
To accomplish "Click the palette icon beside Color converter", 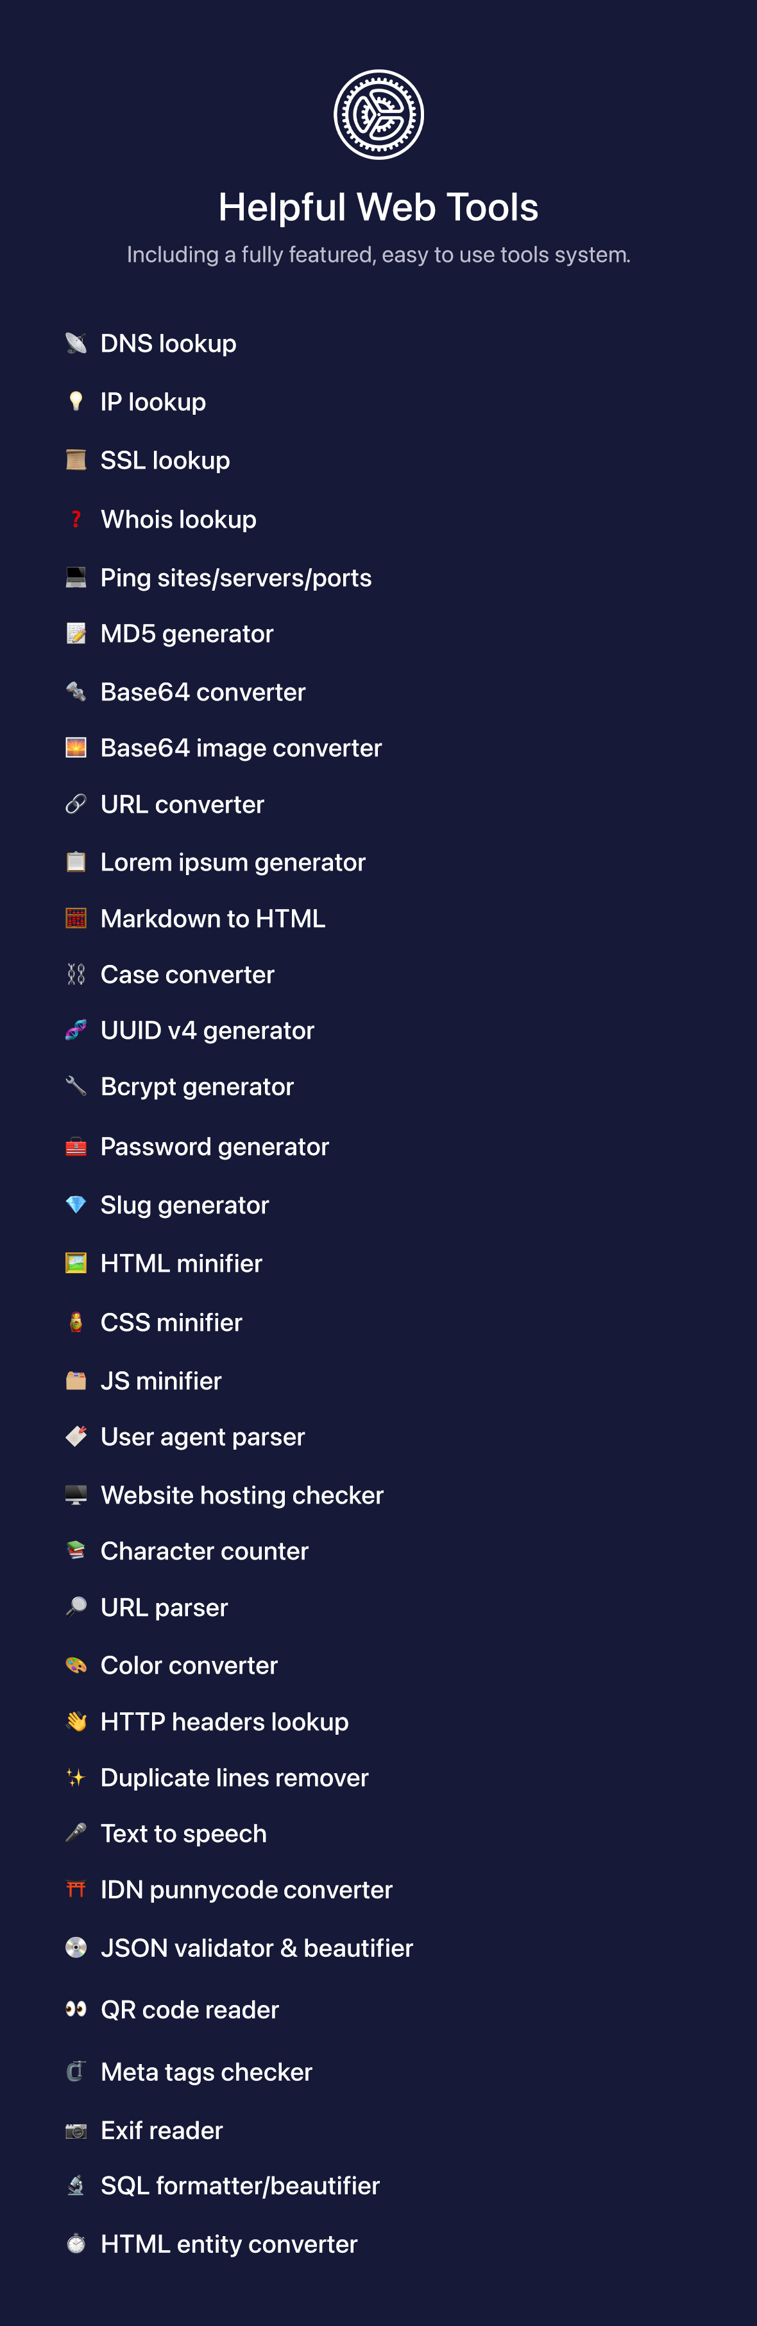I will point(76,1665).
